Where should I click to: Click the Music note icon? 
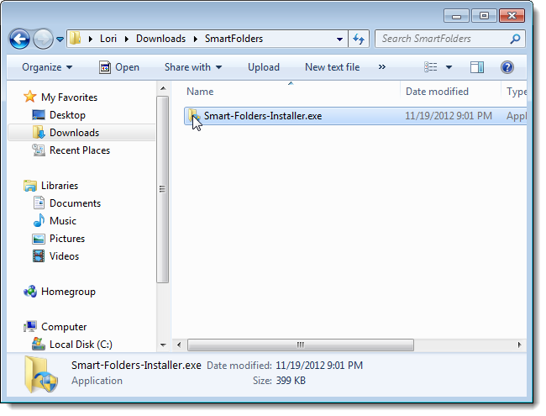39,220
